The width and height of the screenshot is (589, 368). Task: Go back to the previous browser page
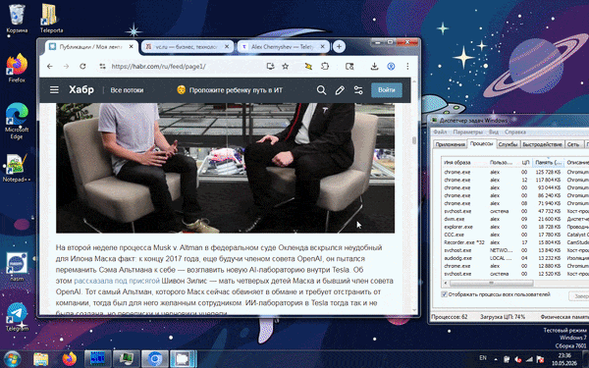tap(50, 66)
